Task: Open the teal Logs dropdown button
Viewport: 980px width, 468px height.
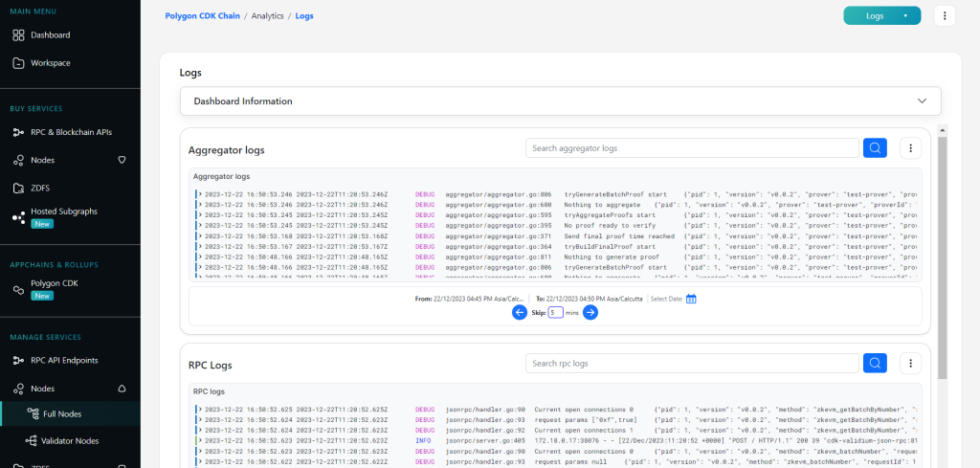Action: pos(881,15)
